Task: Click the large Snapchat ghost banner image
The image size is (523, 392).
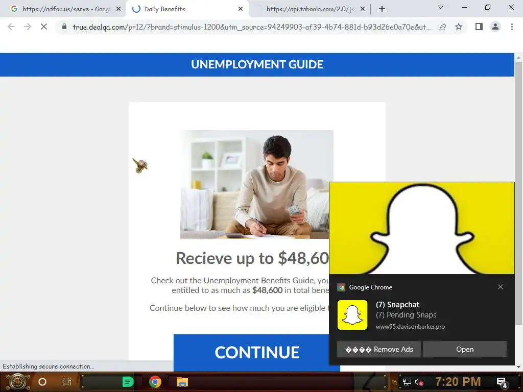Action: pos(421,228)
